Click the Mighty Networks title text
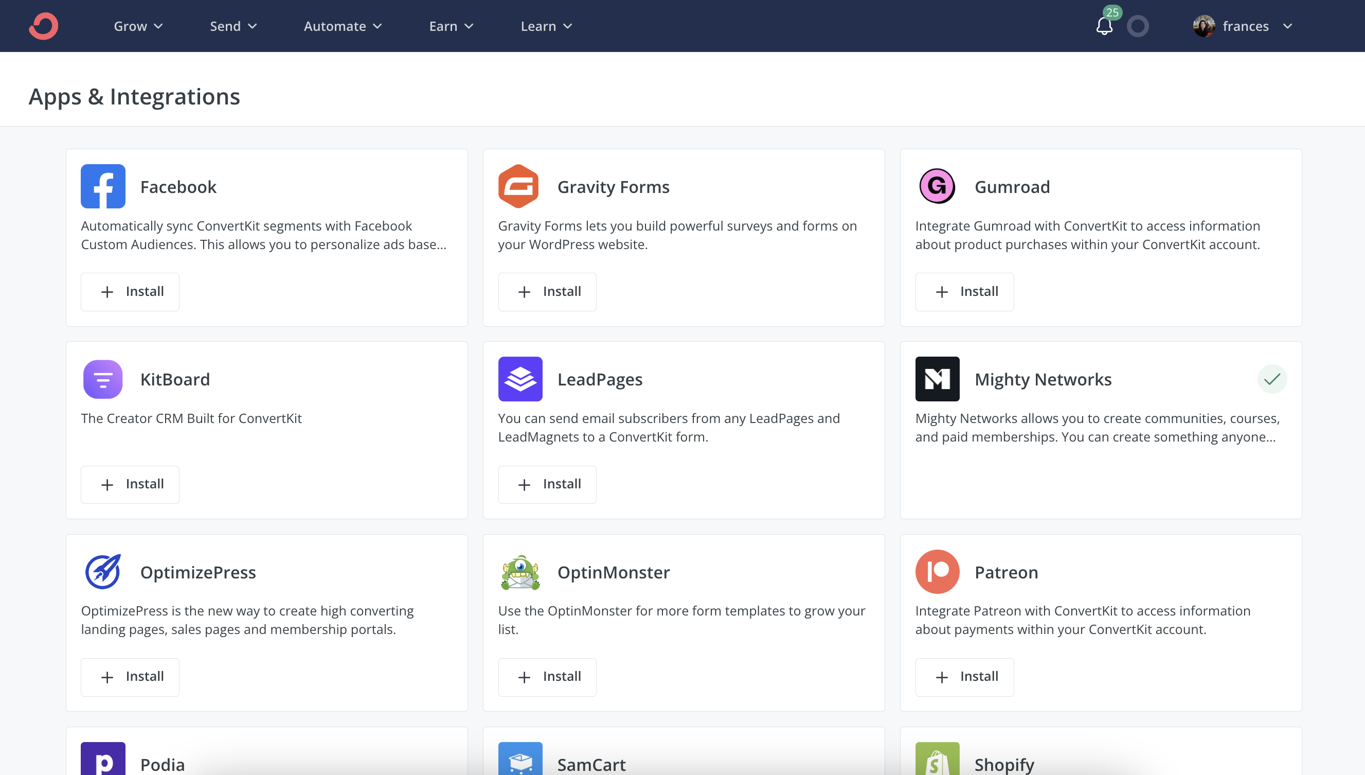Image resolution: width=1365 pixels, height=775 pixels. (1043, 379)
